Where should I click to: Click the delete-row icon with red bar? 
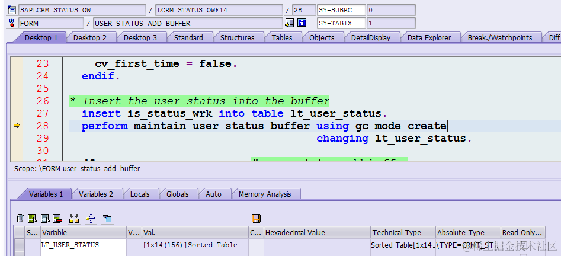tap(57, 218)
